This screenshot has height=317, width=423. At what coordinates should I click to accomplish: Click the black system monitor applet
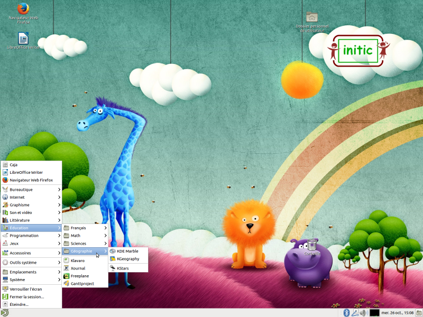point(374,313)
